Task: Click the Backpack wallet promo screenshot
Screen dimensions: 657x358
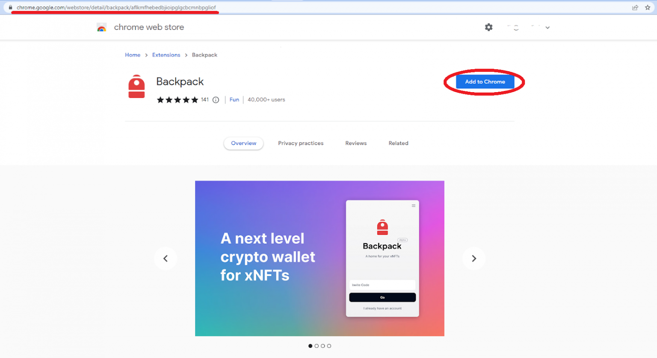Action: 320,259
